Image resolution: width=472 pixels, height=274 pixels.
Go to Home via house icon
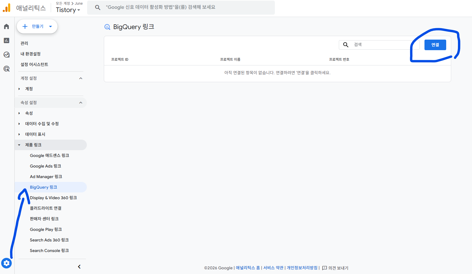click(x=6, y=27)
